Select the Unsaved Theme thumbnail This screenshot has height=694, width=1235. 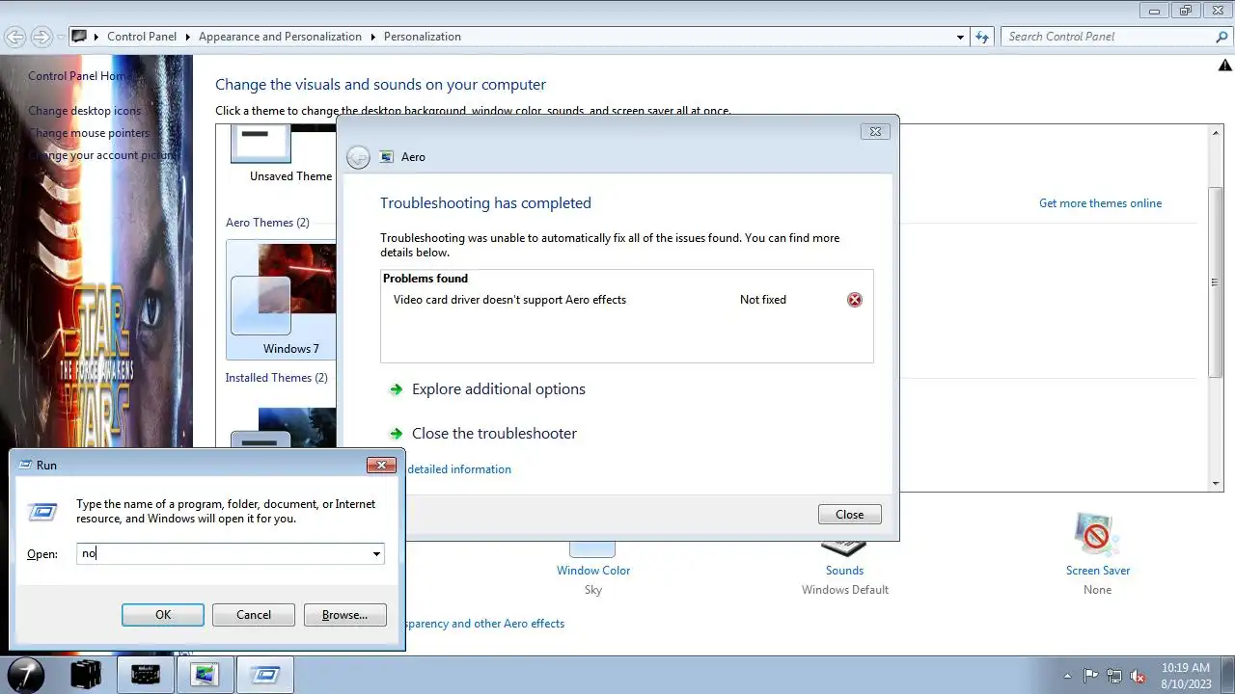[x=261, y=143]
